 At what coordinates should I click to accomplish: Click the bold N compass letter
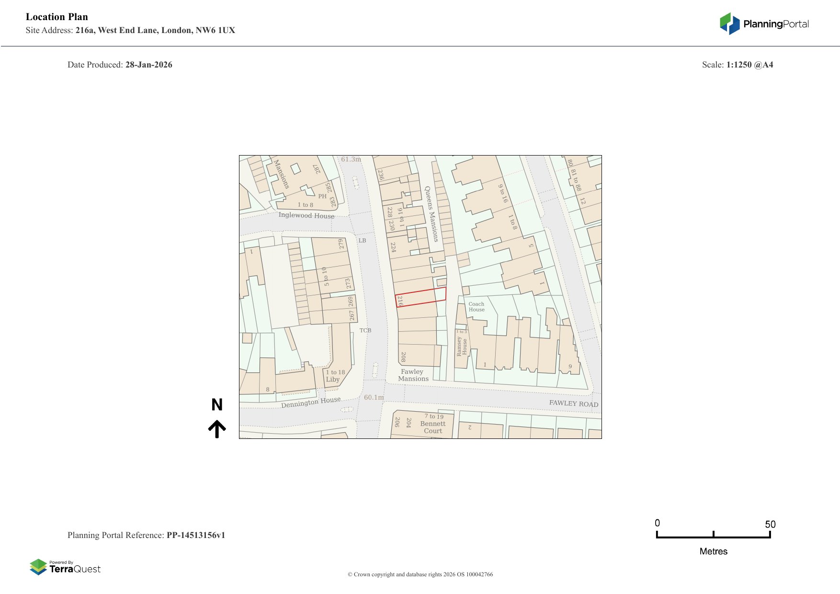click(217, 405)
